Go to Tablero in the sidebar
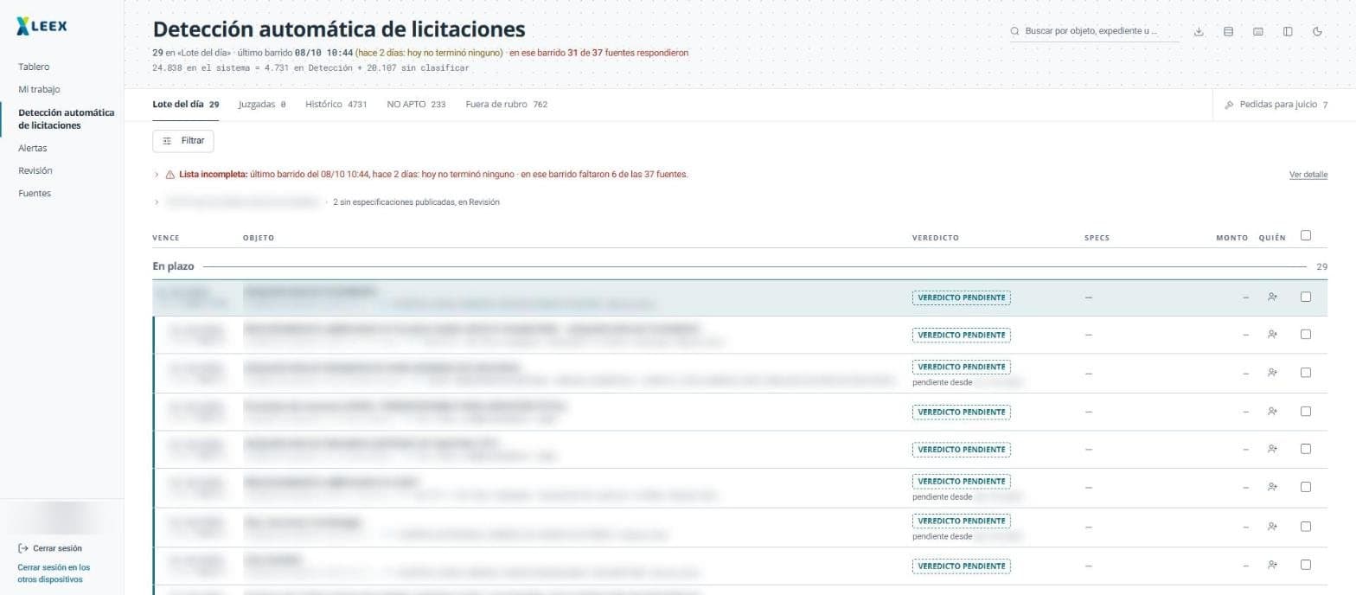This screenshot has width=1356, height=595. click(34, 67)
